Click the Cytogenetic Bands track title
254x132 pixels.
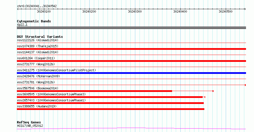[x=34, y=21]
